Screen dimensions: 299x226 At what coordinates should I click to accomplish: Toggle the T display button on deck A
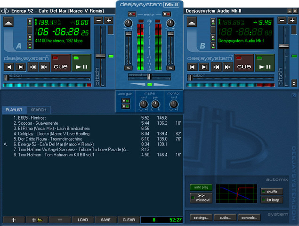click(30, 46)
